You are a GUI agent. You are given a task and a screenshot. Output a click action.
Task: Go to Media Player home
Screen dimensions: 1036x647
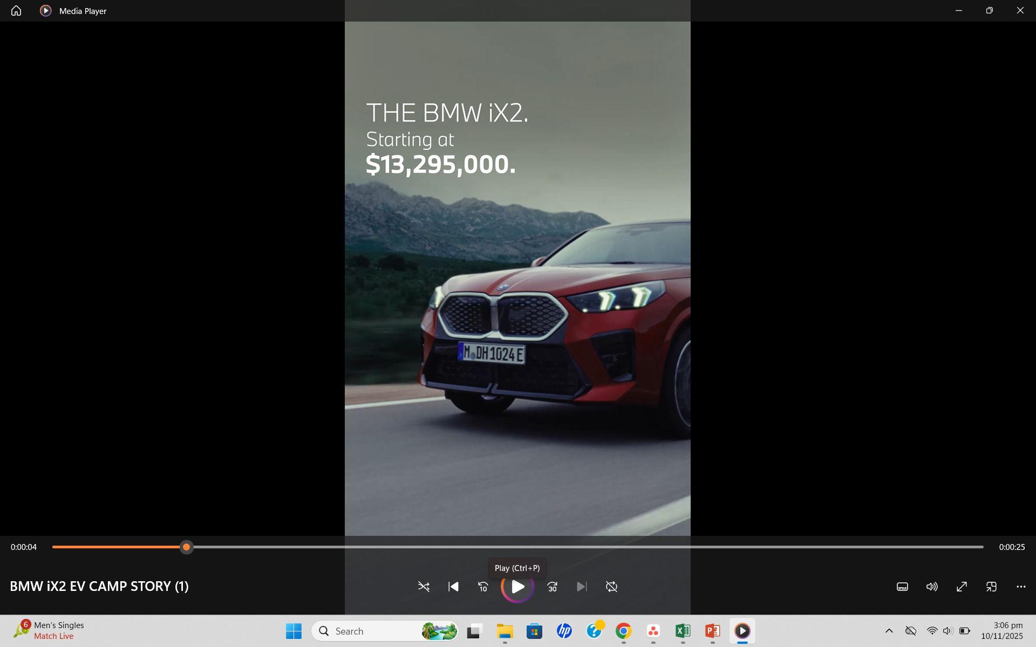pos(16,11)
